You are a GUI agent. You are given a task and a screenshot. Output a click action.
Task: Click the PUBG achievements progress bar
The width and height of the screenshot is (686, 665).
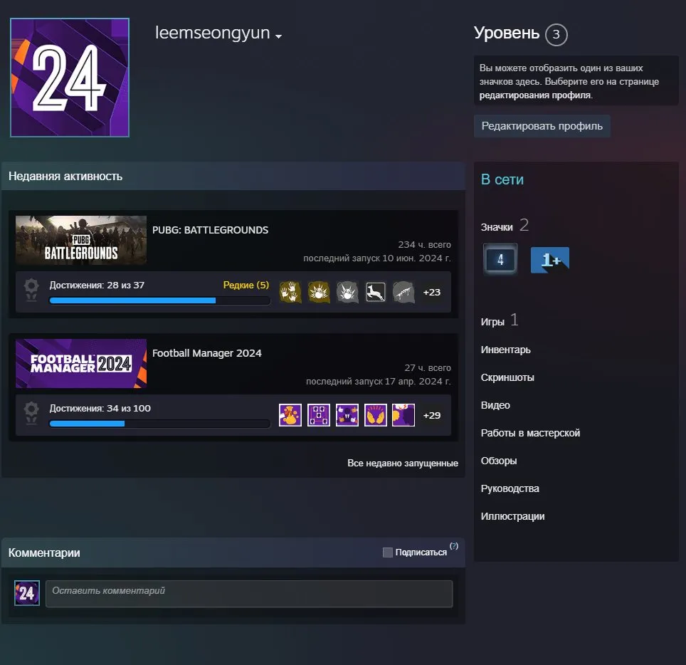pos(159,300)
